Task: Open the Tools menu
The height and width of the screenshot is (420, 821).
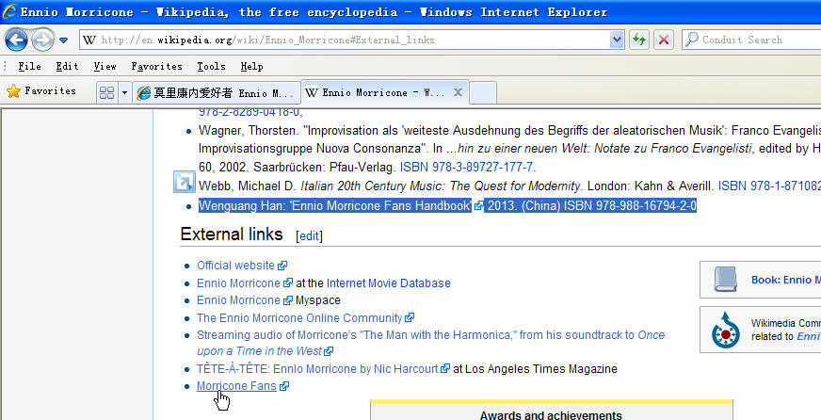Action: click(x=211, y=67)
